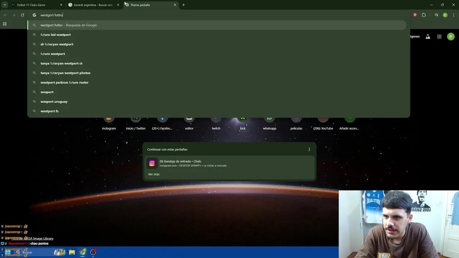The height and width of the screenshot is (258, 459).
Task: Open the Chrome three-dot menu
Action: 454,15
